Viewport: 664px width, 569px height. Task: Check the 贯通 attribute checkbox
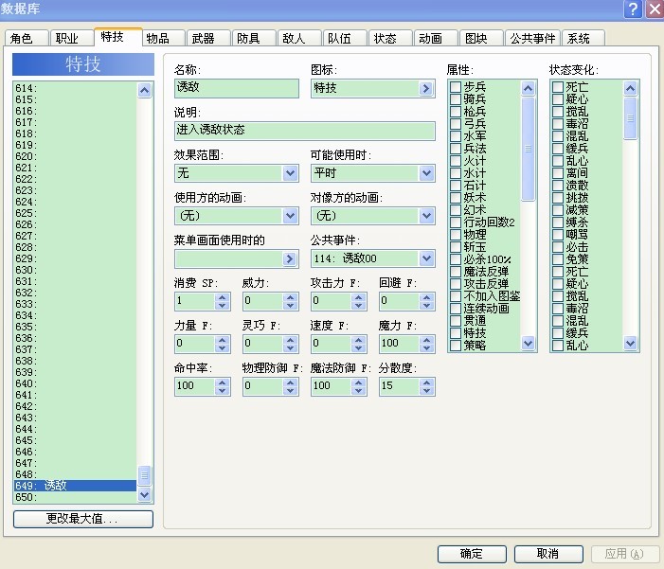(456, 321)
